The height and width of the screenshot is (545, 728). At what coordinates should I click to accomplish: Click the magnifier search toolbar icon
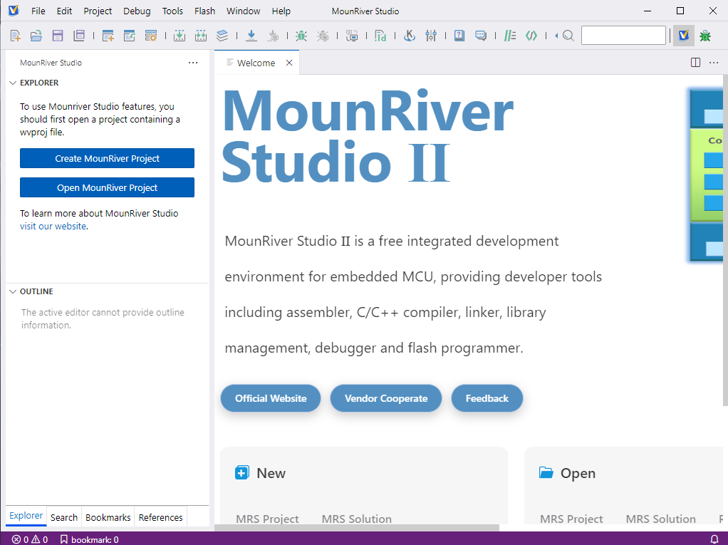[x=568, y=36]
